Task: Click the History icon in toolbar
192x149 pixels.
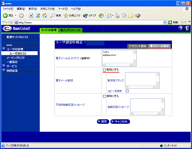Action: [101, 15]
